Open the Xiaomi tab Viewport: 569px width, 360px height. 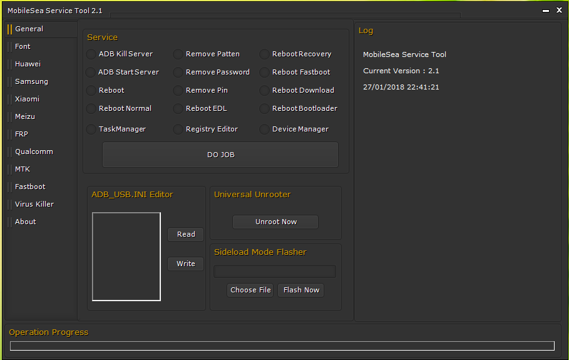pos(41,99)
